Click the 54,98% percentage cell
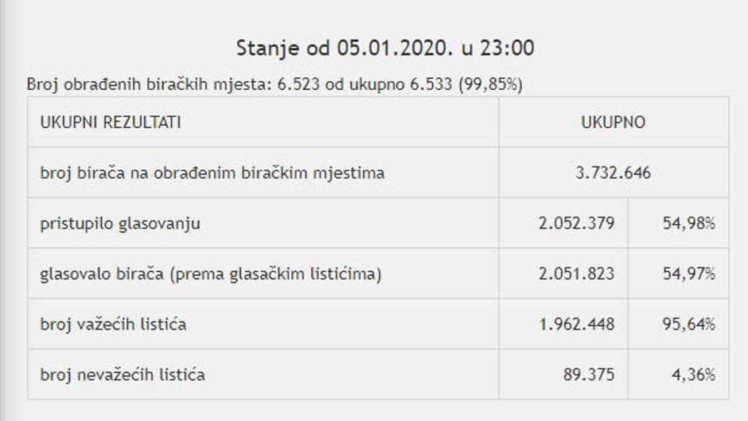 tap(688, 224)
